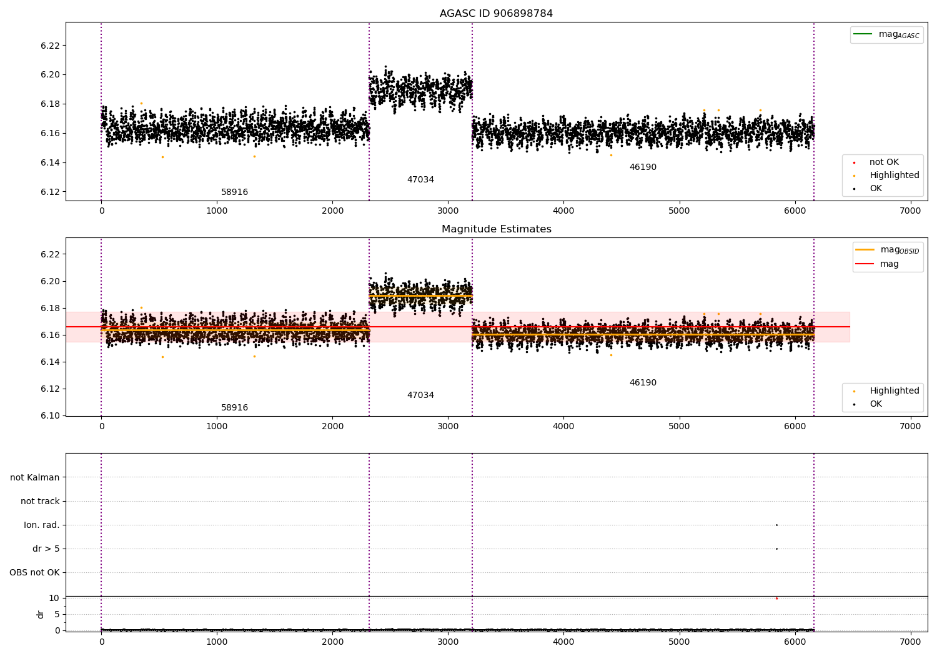Select the mag OBSID legend entry
This screenshot has width=937, height=656.
(886, 250)
